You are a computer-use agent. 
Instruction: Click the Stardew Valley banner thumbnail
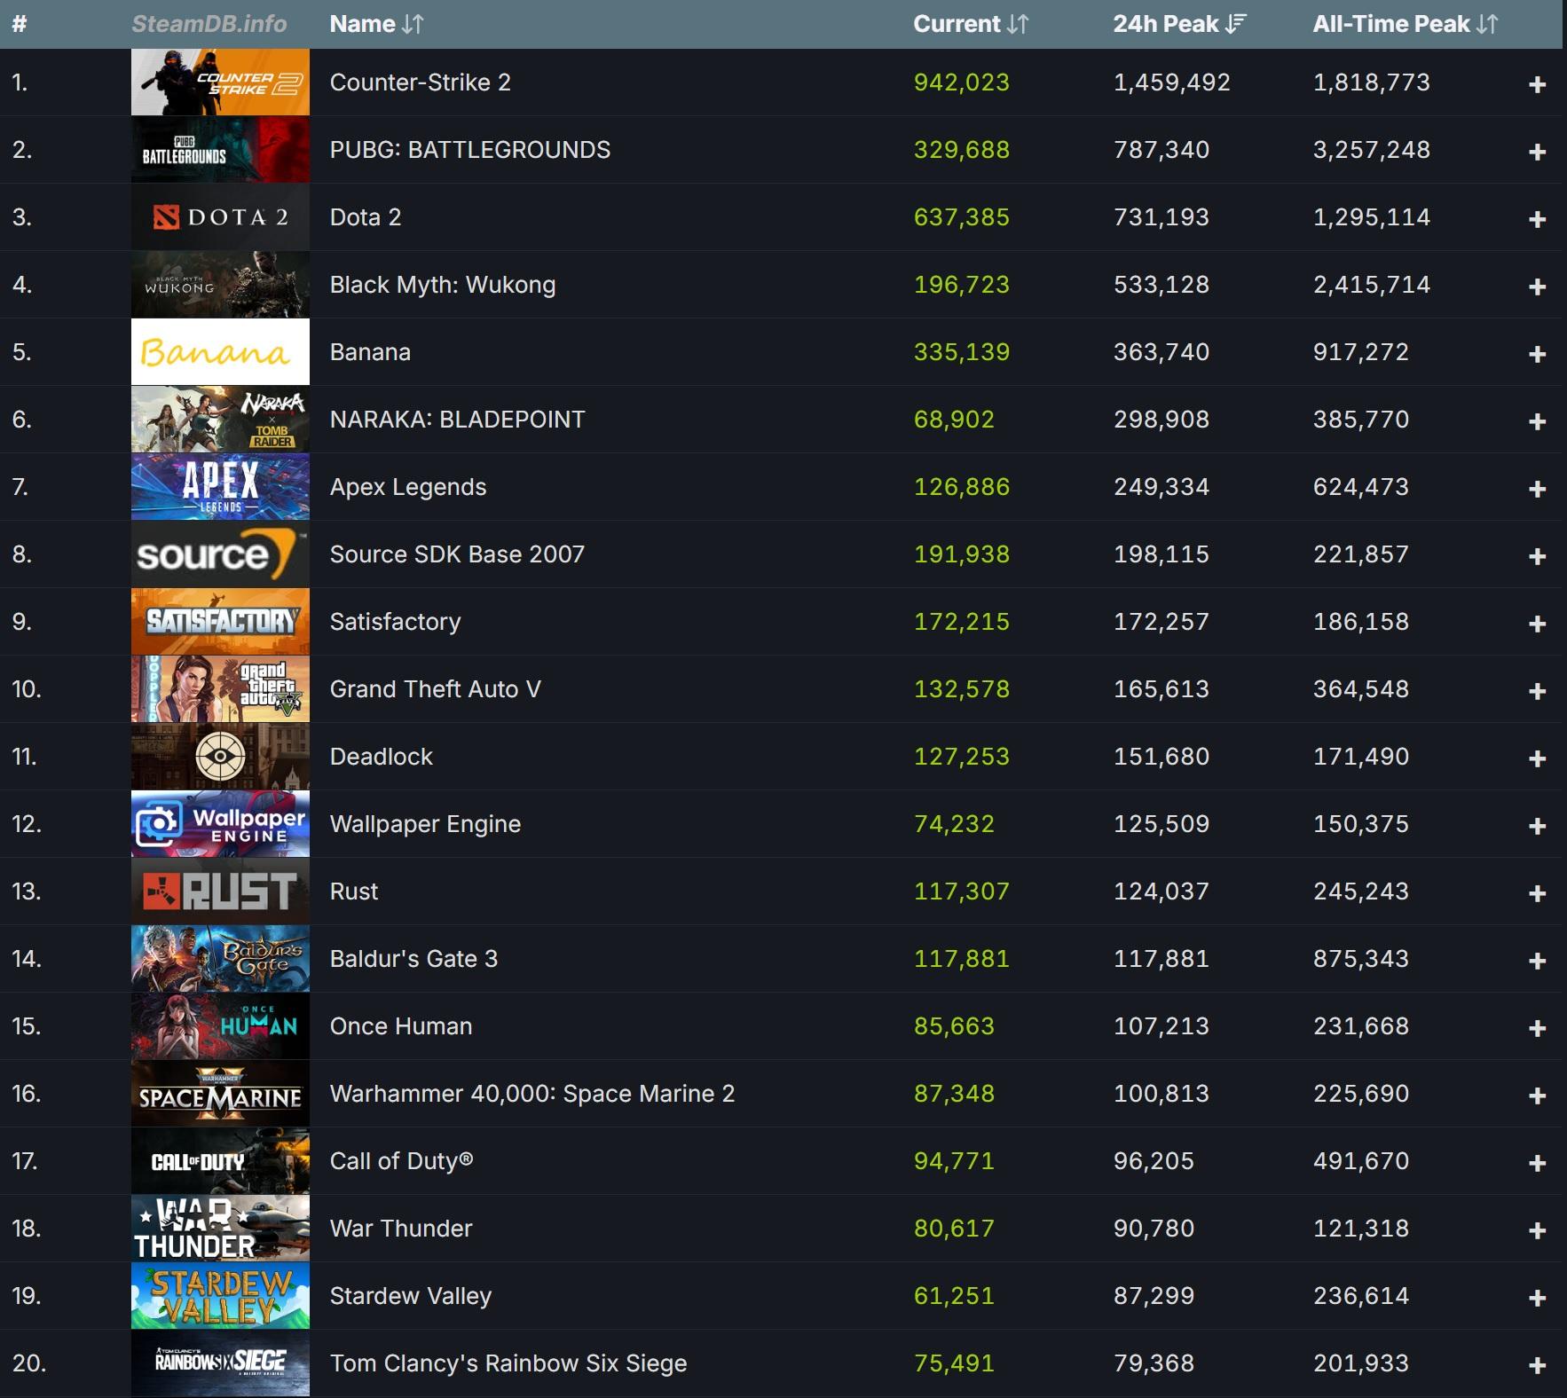(220, 1296)
